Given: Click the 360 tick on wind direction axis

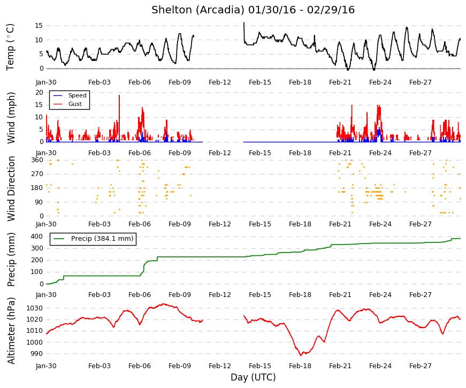Looking at the screenshot, I should pos(37,160).
